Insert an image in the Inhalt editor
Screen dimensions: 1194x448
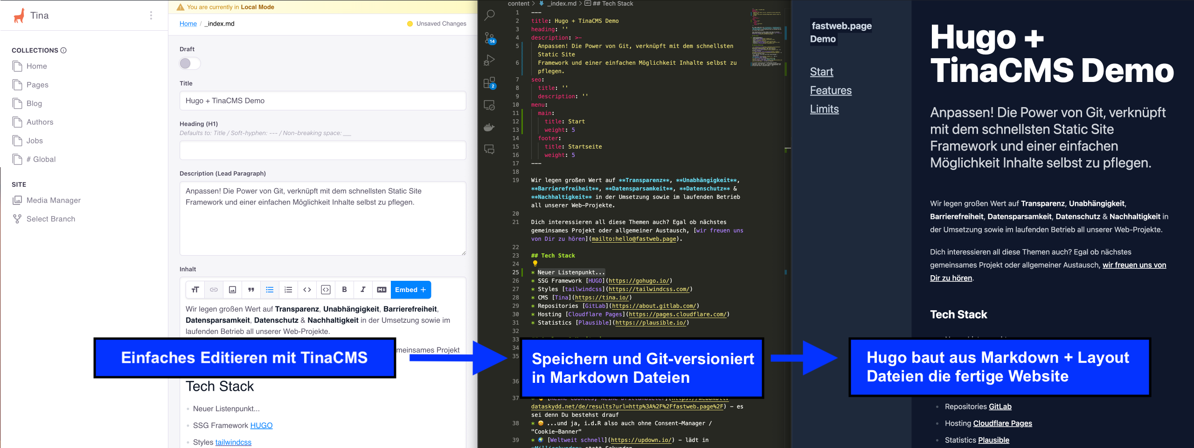[232, 289]
